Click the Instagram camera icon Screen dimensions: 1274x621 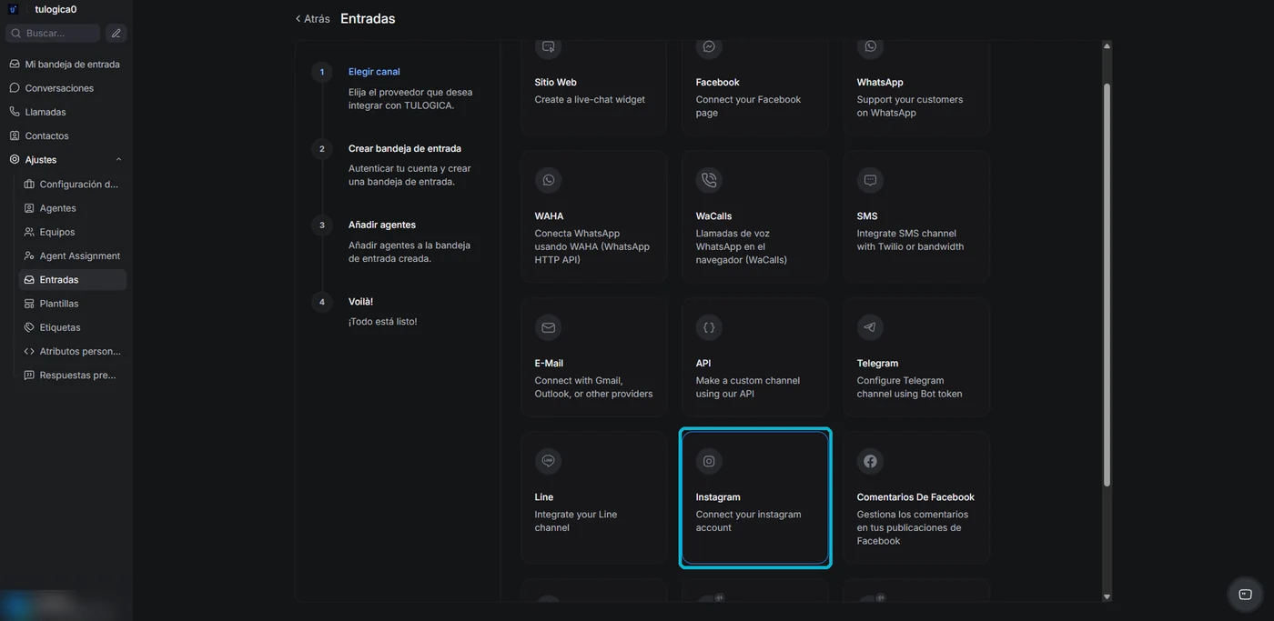(709, 461)
